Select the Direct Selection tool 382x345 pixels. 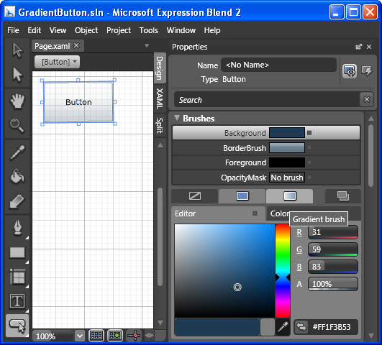(x=17, y=75)
